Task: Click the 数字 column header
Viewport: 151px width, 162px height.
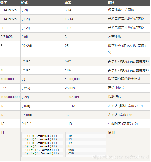Action: 4,3
